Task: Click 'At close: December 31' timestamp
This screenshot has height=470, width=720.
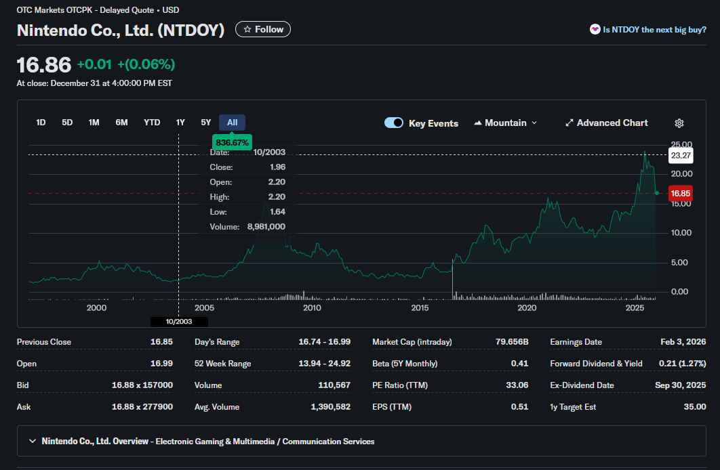Action: pos(94,83)
